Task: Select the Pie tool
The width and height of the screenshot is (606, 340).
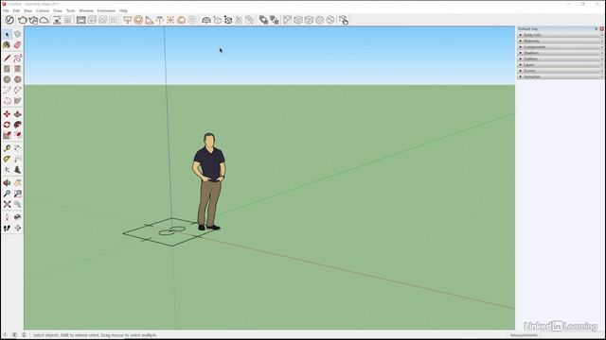Action: 18,101
